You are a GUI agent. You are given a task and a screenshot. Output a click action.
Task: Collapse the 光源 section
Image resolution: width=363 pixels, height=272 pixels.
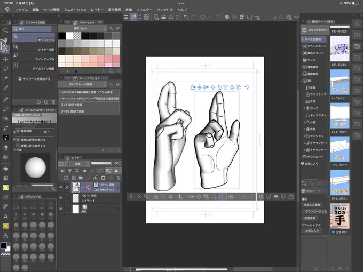(x=14, y=150)
